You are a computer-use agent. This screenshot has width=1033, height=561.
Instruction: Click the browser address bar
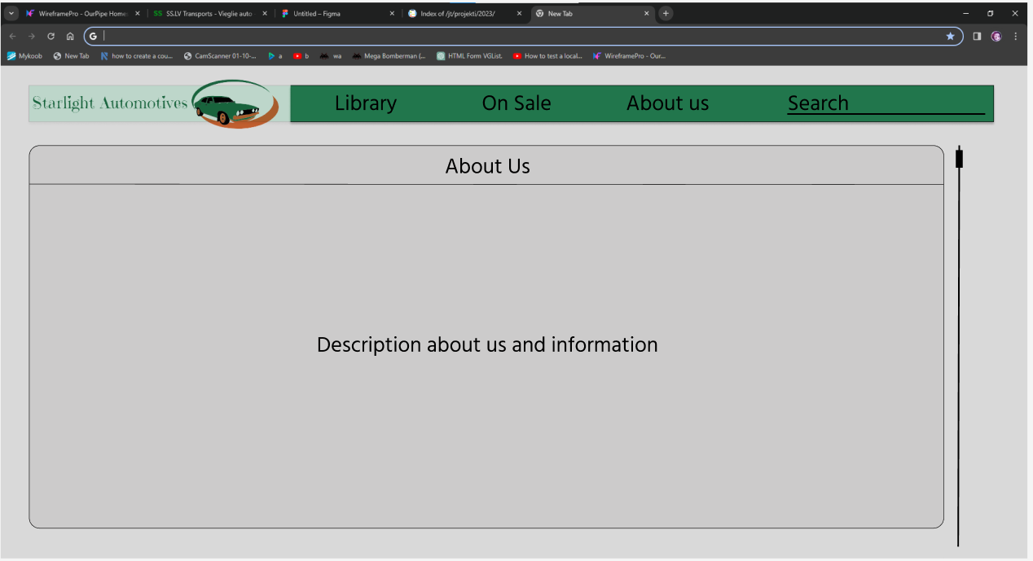click(521, 37)
